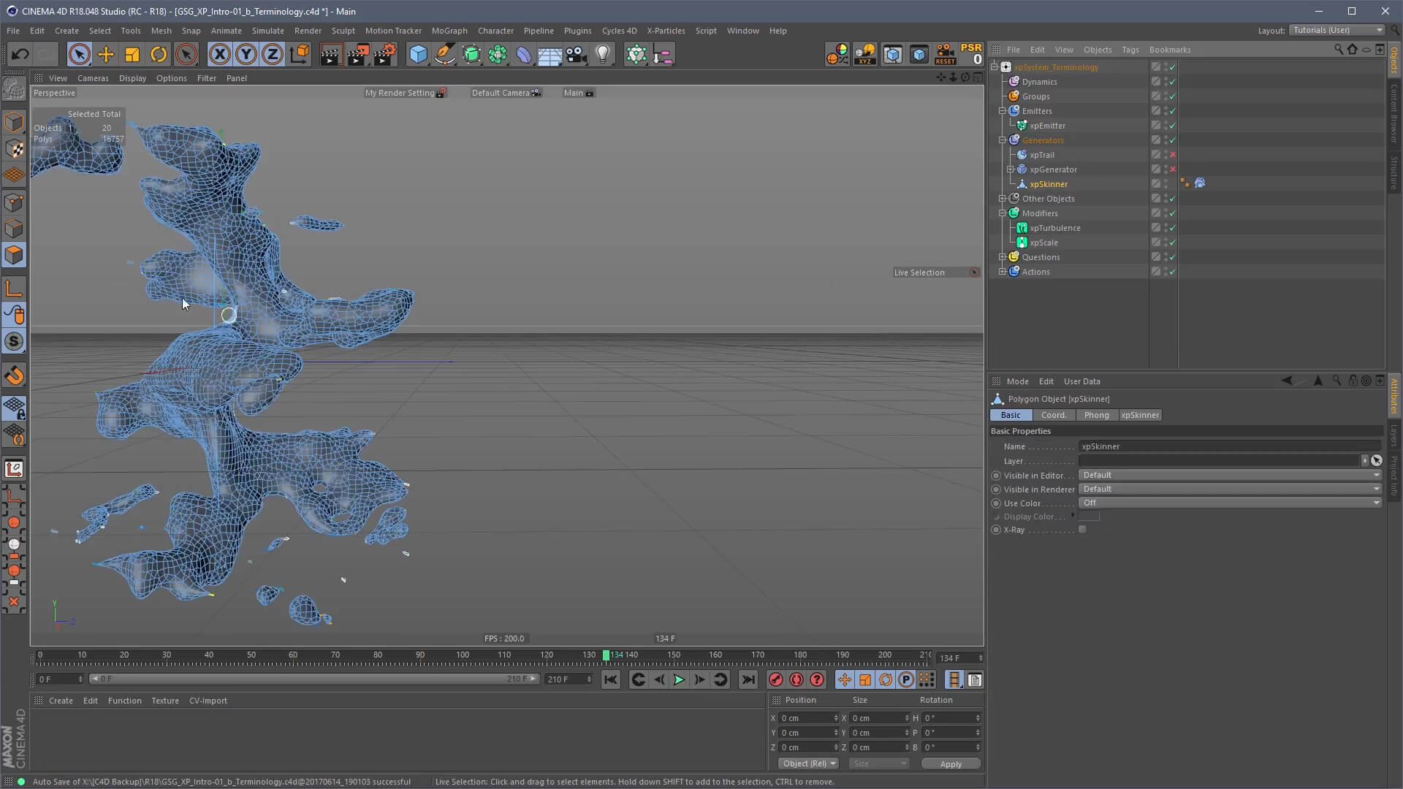Viewport: 1403px width, 789px height.
Task: Click the Render View clapperboard icon
Action: [330, 55]
